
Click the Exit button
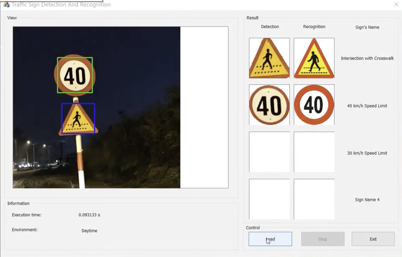pyautogui.click(x=373, y=239)
